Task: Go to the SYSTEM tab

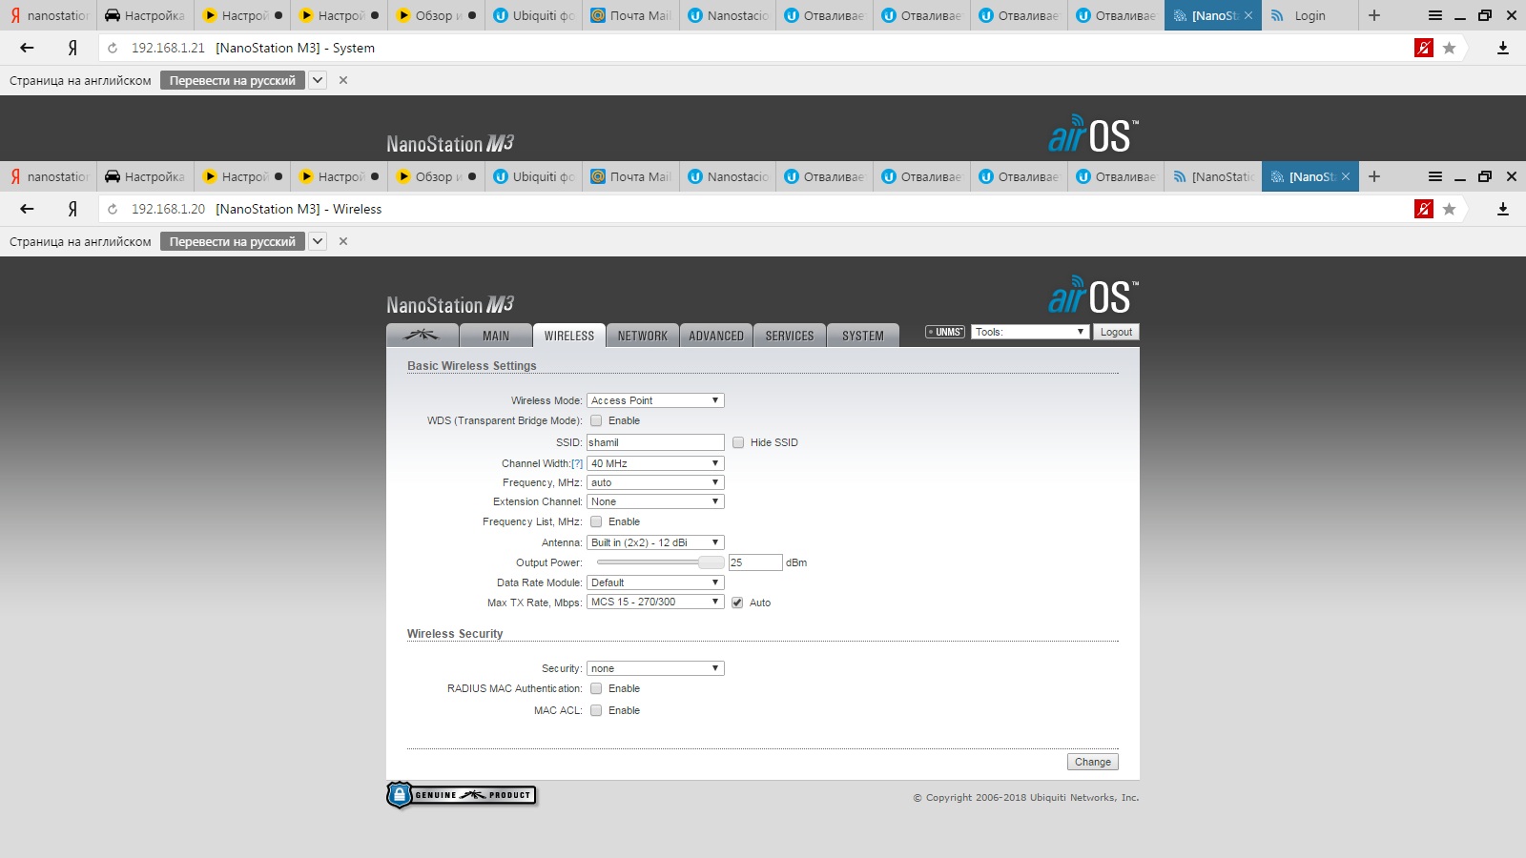Action: [863, 336]
